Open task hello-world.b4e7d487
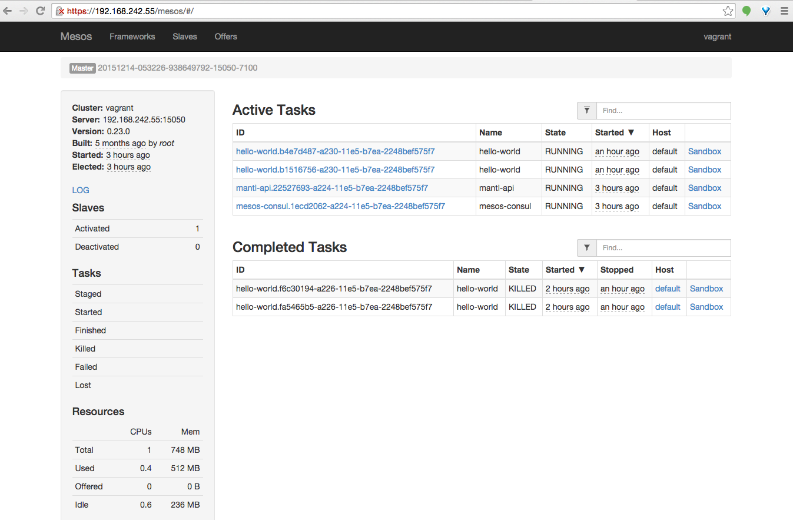793x520 pixels. point(336,151)
